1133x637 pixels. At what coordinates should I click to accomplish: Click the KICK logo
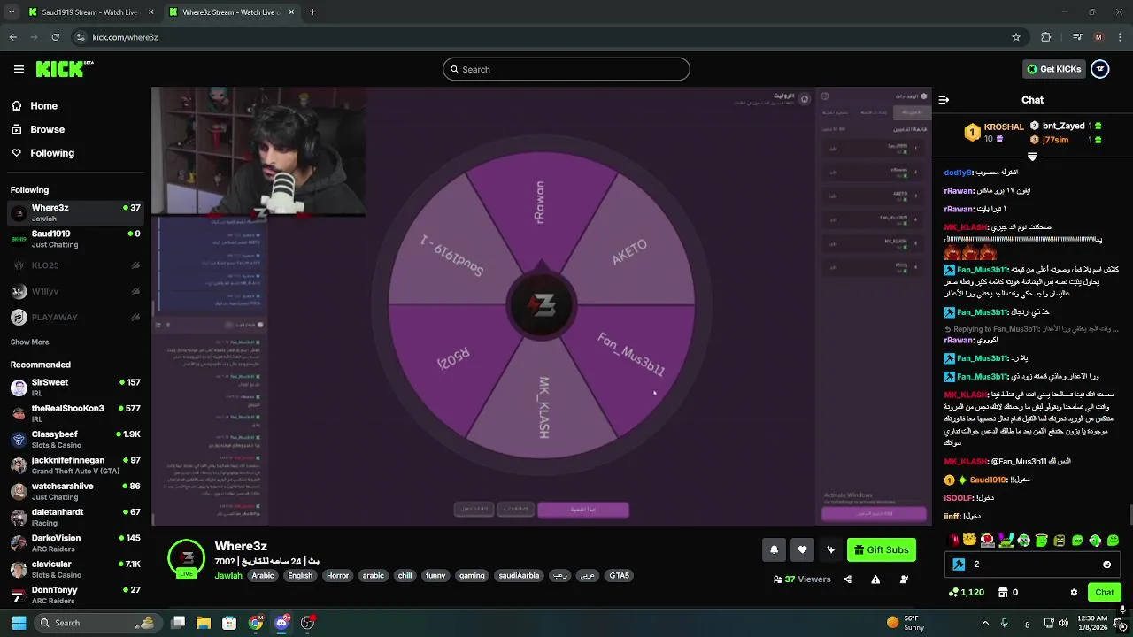coord(65,69)
